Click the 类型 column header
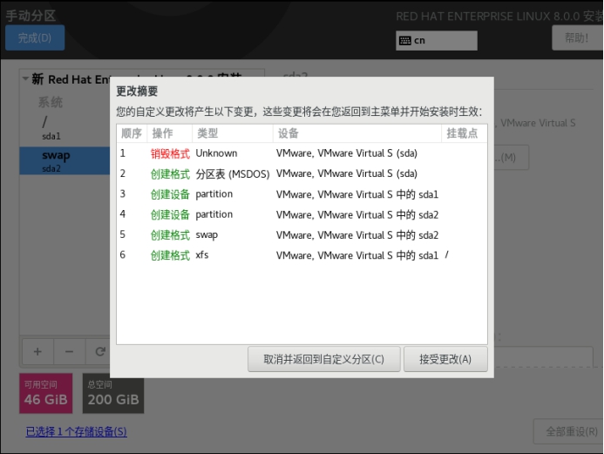The width and height of the screenshot is (604, 454). [x=233, y=133]
